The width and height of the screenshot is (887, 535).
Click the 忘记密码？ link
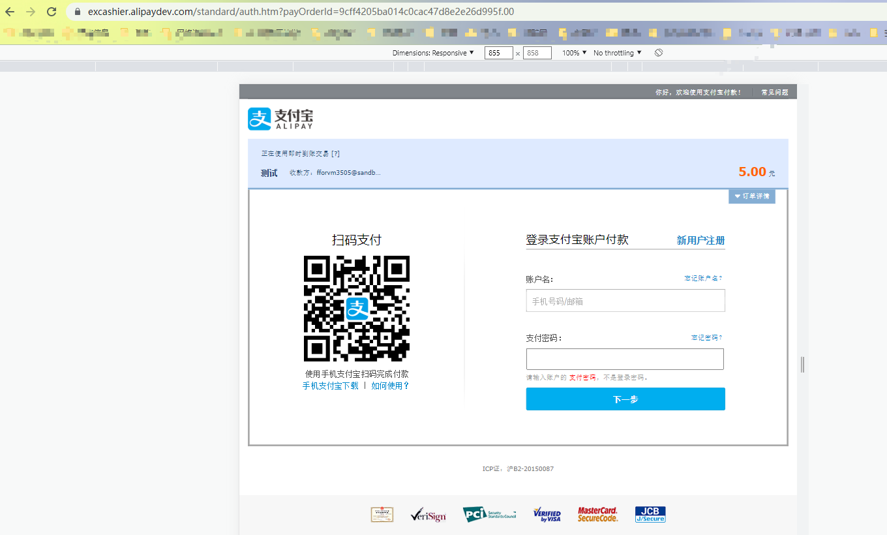(x=707, y=338)
